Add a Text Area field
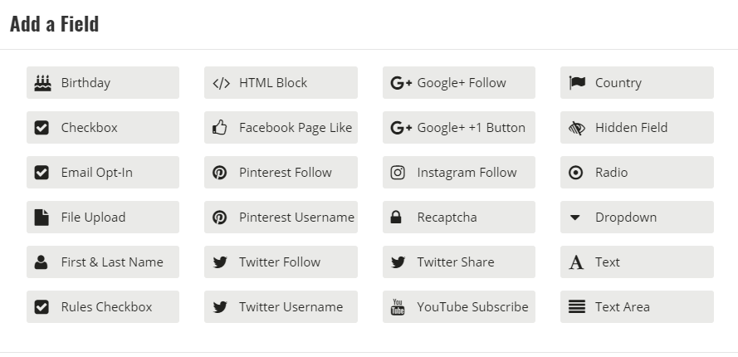The width and height of the screenshot is (738, 357). point(637,306)
